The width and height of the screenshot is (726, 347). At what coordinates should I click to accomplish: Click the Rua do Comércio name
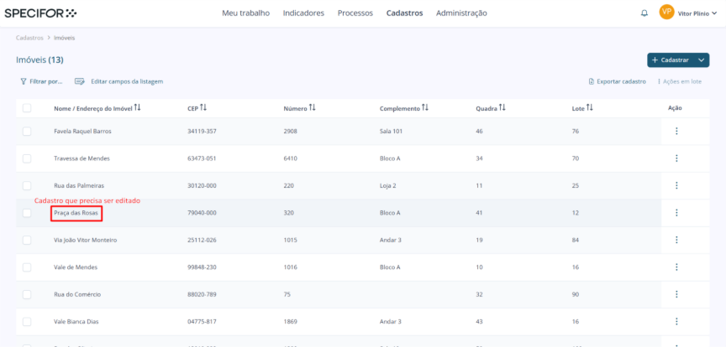click(x=77, y=294)
